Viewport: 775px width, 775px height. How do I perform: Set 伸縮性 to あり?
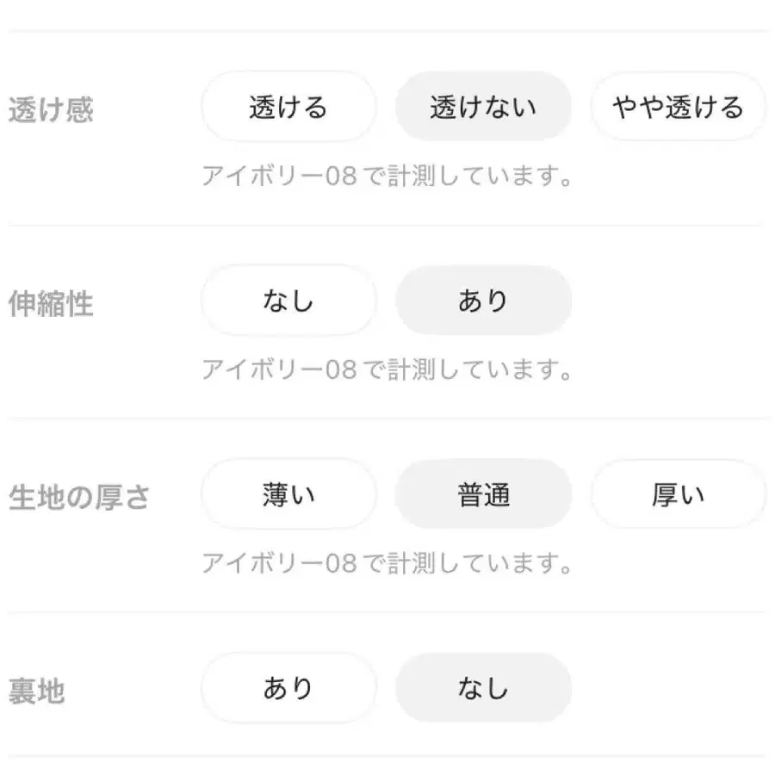click(x=483, y=301)
